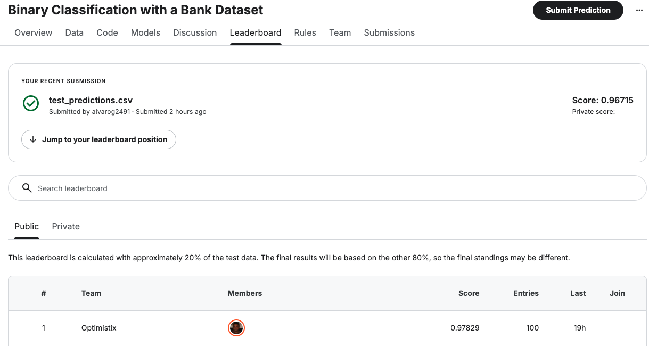Viewport: 649px width, 346px height.
Task: Select the Leaderboard tab
Action: (256, 32)
